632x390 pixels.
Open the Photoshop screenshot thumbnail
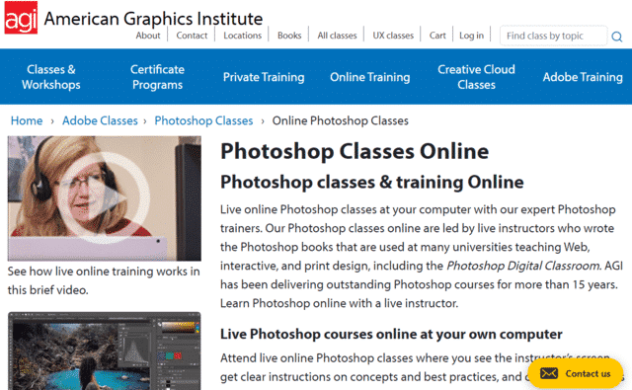click(104, 351)
